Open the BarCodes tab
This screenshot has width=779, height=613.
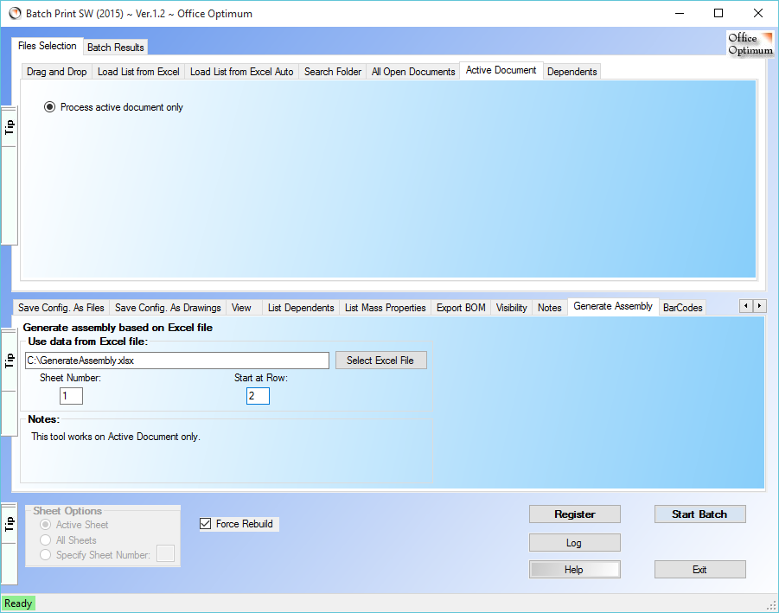(x=683, y=308)
